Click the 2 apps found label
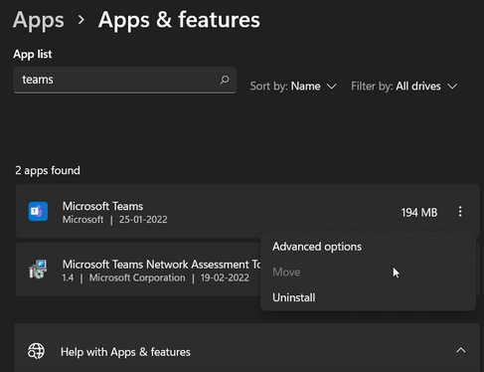484x372 pixels. [48, 170]
